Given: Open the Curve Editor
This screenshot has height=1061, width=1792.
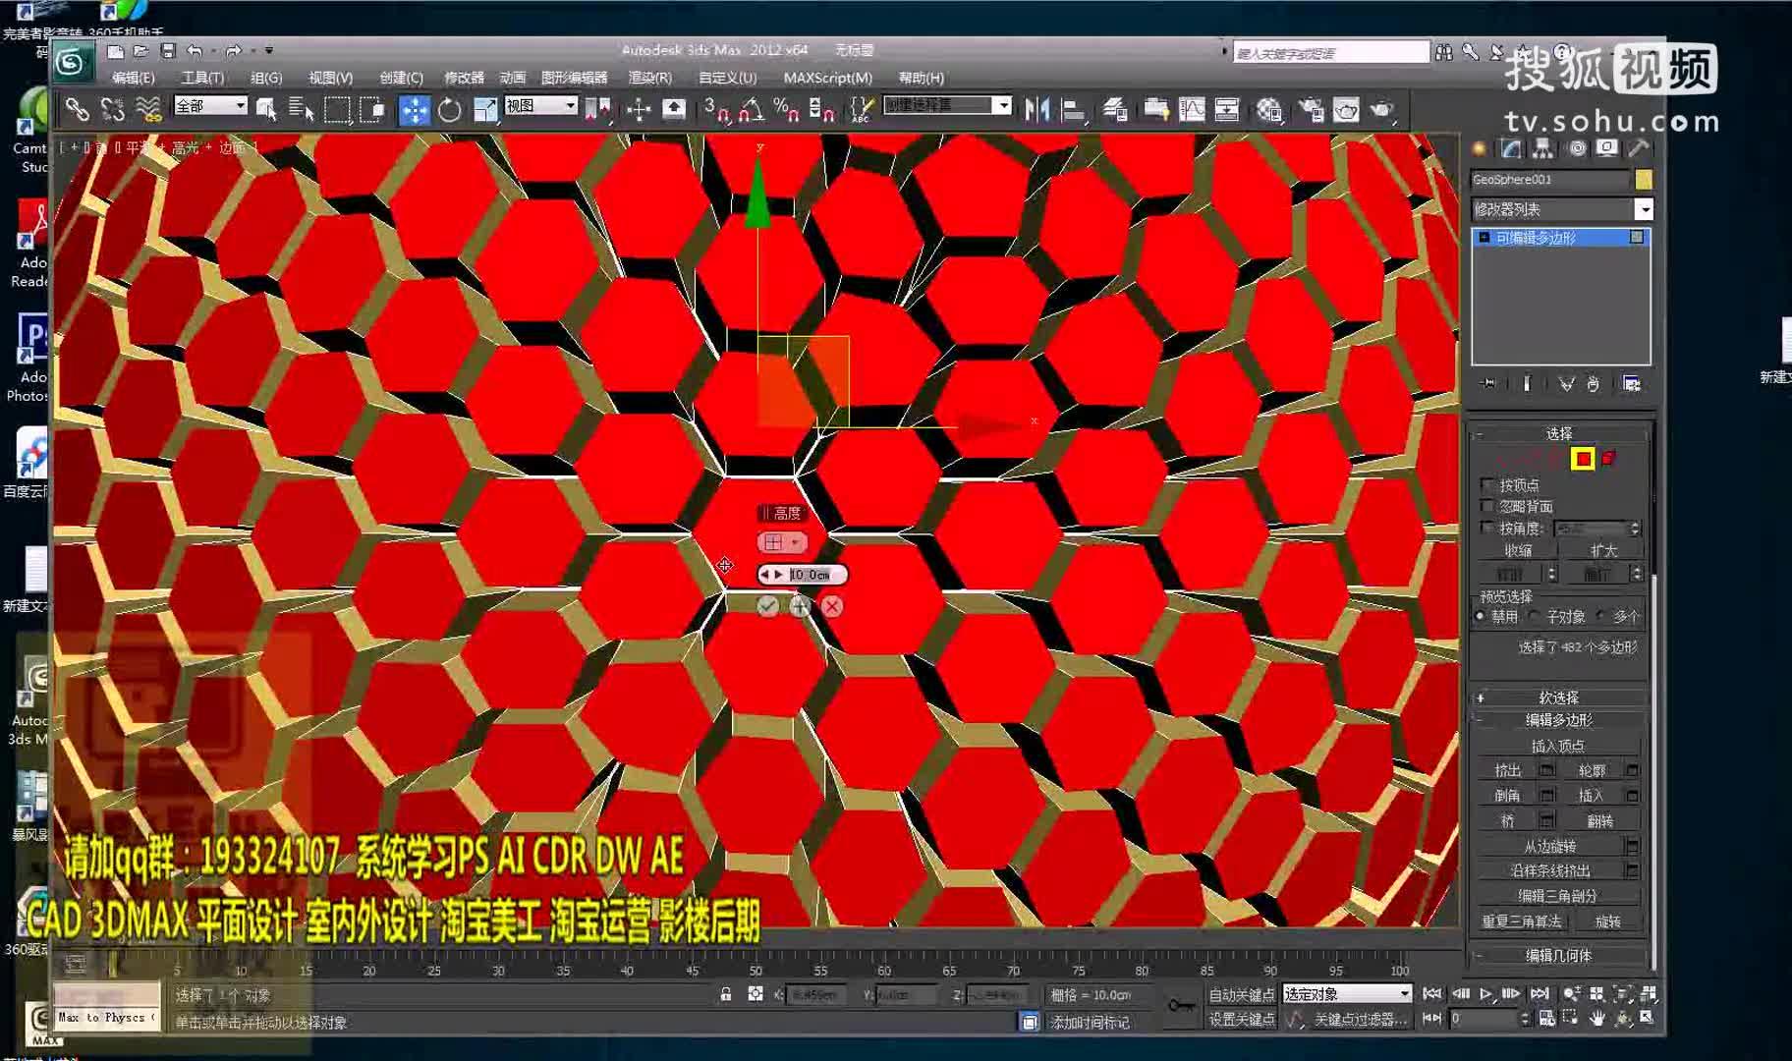Looking at the screenshot, I should pos(1192,109).
